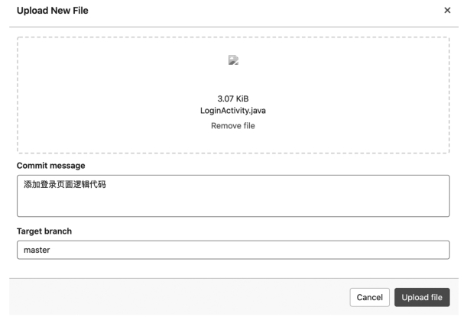Click the Upload New File dialog title
The width and height of the screenshot is (467, 320).
pyautogui.click(x=52, y=11)
